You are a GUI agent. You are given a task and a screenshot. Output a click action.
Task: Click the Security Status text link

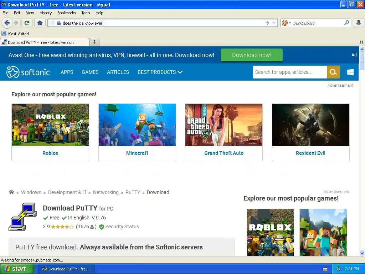[x=122, y=227]
